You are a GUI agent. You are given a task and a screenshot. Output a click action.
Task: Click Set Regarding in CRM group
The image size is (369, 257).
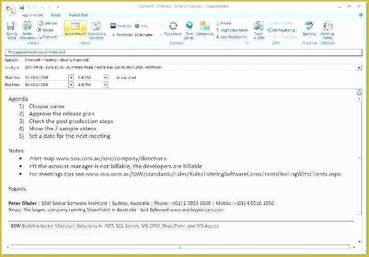[x=282, y=30]
